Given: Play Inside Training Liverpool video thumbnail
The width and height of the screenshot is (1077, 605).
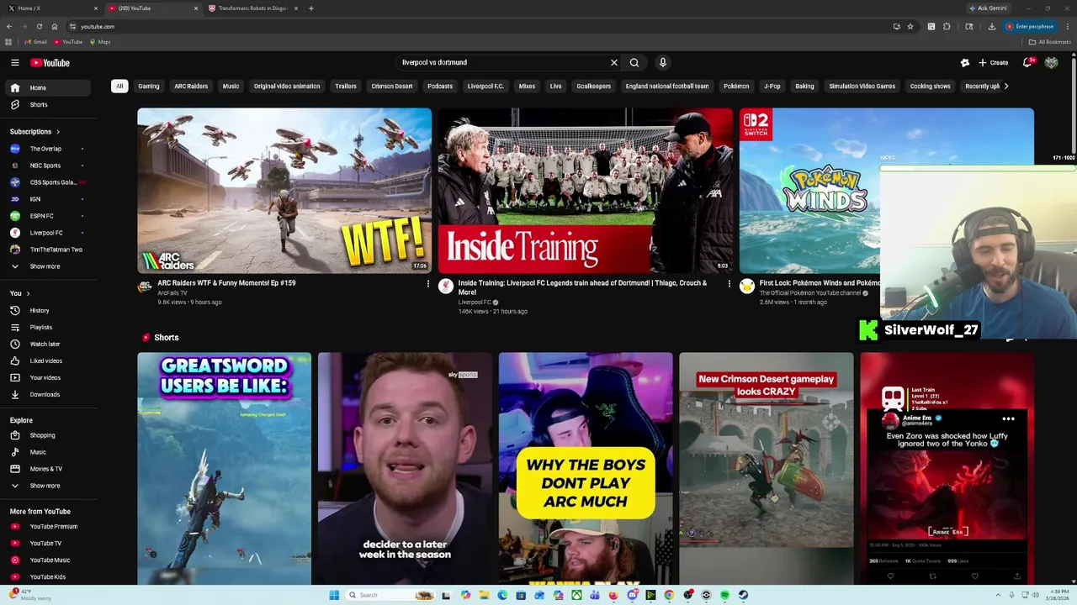Looking at the screenshot, I should (586, 190).
